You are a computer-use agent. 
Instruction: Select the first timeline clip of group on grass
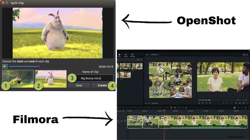point(135,122)
